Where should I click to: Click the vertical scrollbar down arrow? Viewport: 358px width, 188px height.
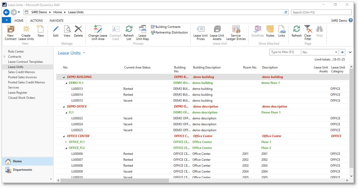pyautogui.click(x=351, y=176)
